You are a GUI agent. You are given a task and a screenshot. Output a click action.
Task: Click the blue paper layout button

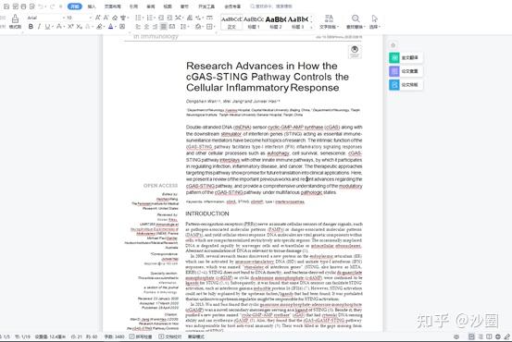406,85
